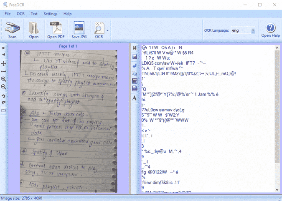Viewport: 282px width, 201px height.
Task: Click the OCR text line '77uL0cw aemuv c\o(.g'
Action: click(163, 110)
